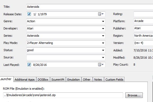This screenshot has width=153, height=102.
Task: Click the Version field showing (rev 4)
Action: point(143,43)
